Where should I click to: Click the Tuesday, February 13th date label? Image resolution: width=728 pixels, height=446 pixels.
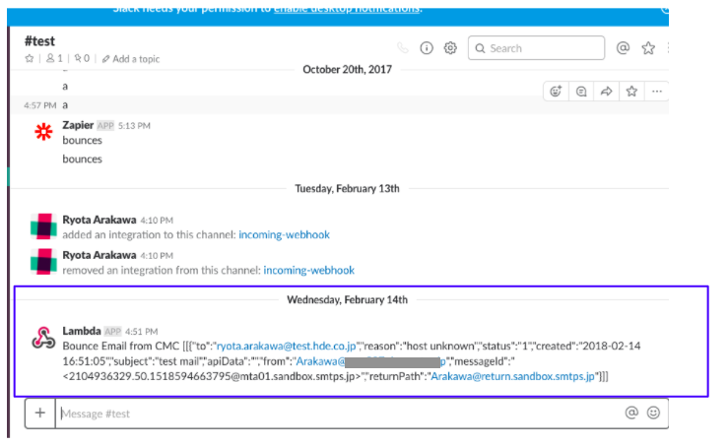348,188
